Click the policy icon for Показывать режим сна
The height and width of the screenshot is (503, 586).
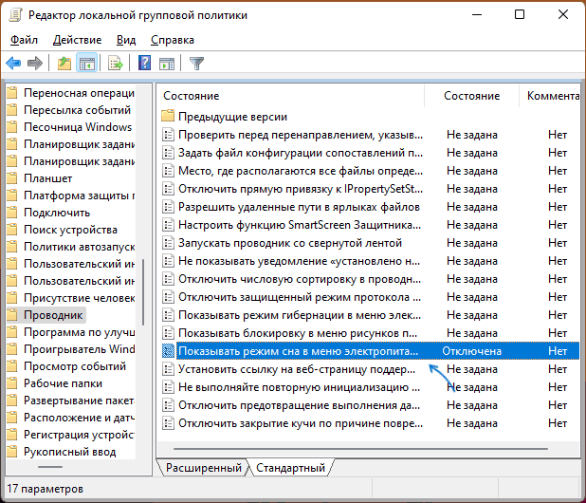click(169, 351)
